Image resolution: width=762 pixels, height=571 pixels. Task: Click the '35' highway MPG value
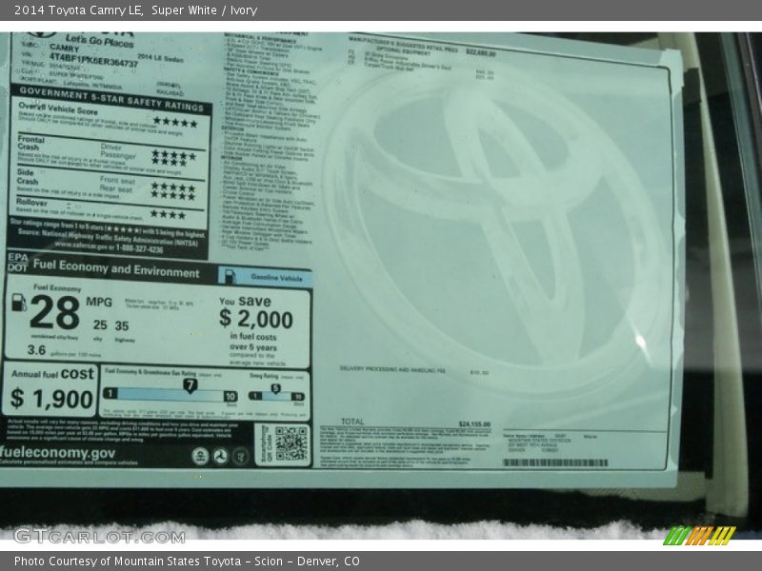point(122,325)
